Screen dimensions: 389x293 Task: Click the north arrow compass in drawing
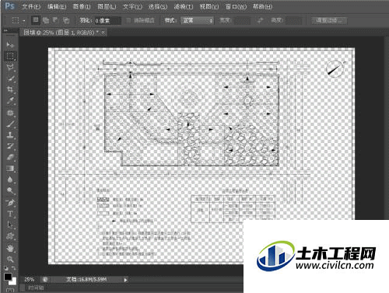[x=335, y=69]
